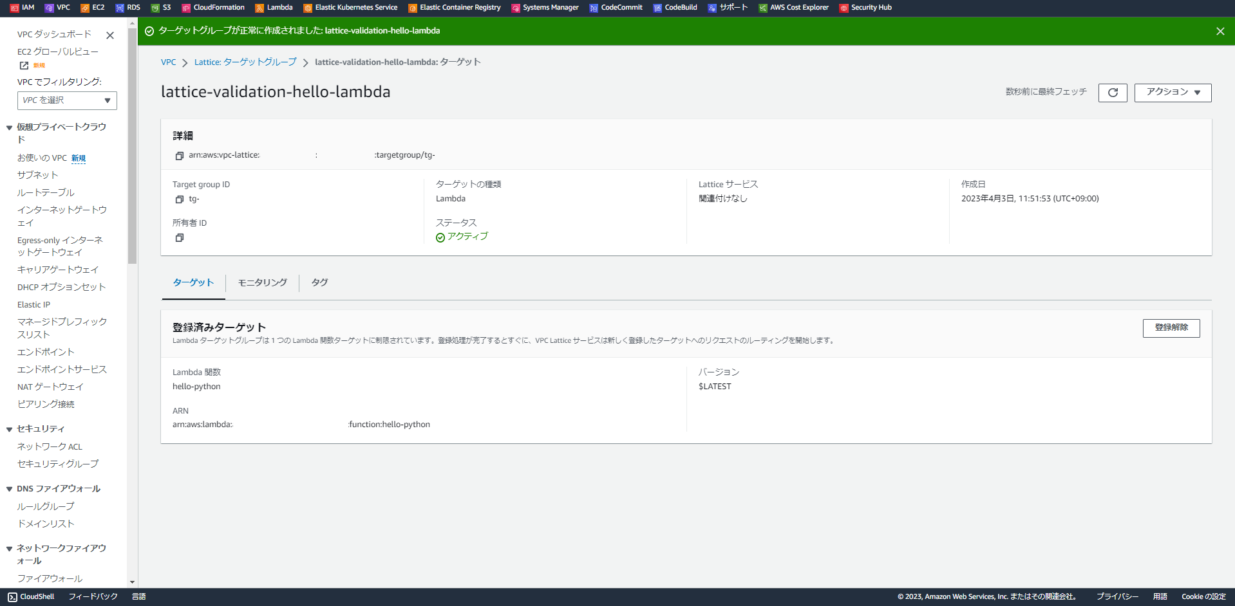Open VPC ダッシュボード in sidebar
The image size is (1235, 606).
point(54,35)
